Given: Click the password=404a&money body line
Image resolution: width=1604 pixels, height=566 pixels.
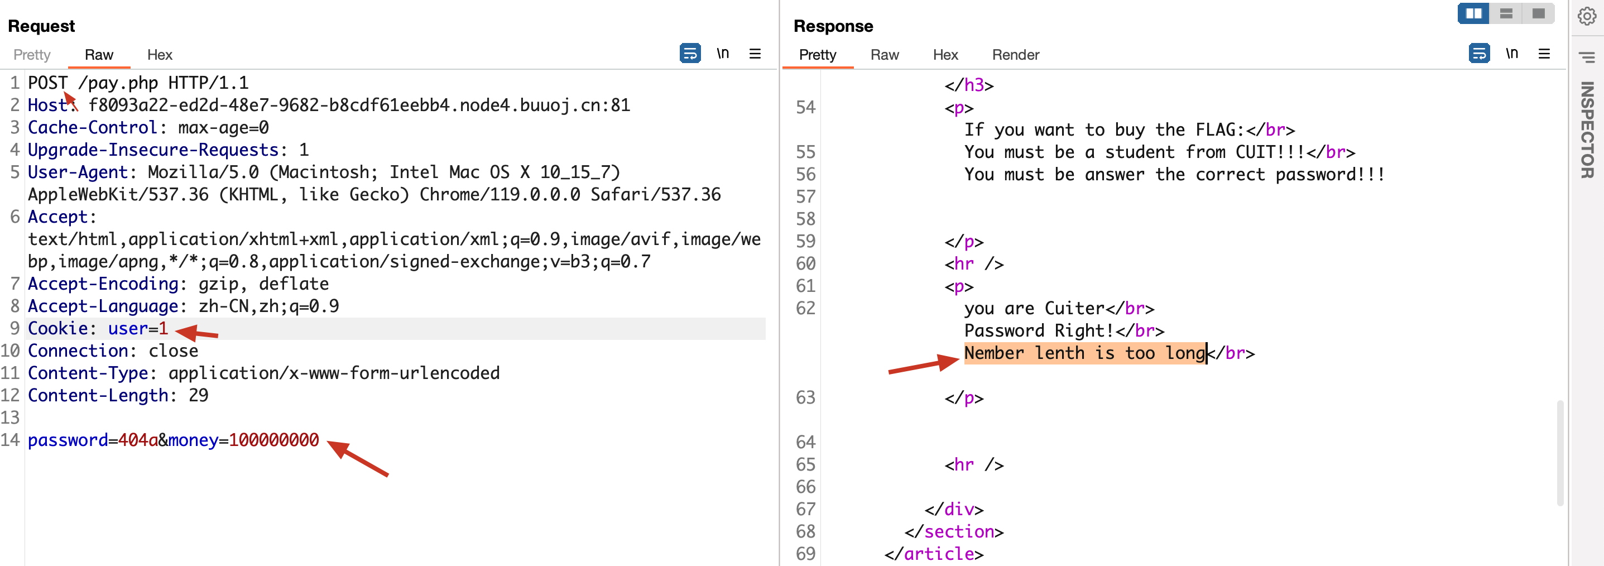Looking at the screenshot, I should (173, 440).
